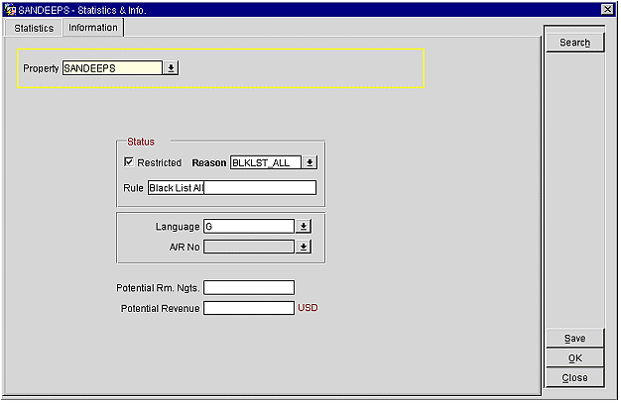This screenshot has height=403, width=621.
Task: Focus the Property input field
Action: (x=112, y=68)
